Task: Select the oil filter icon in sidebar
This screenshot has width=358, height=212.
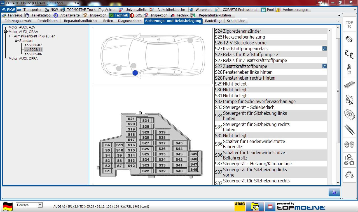Action: tap(349, 39)
